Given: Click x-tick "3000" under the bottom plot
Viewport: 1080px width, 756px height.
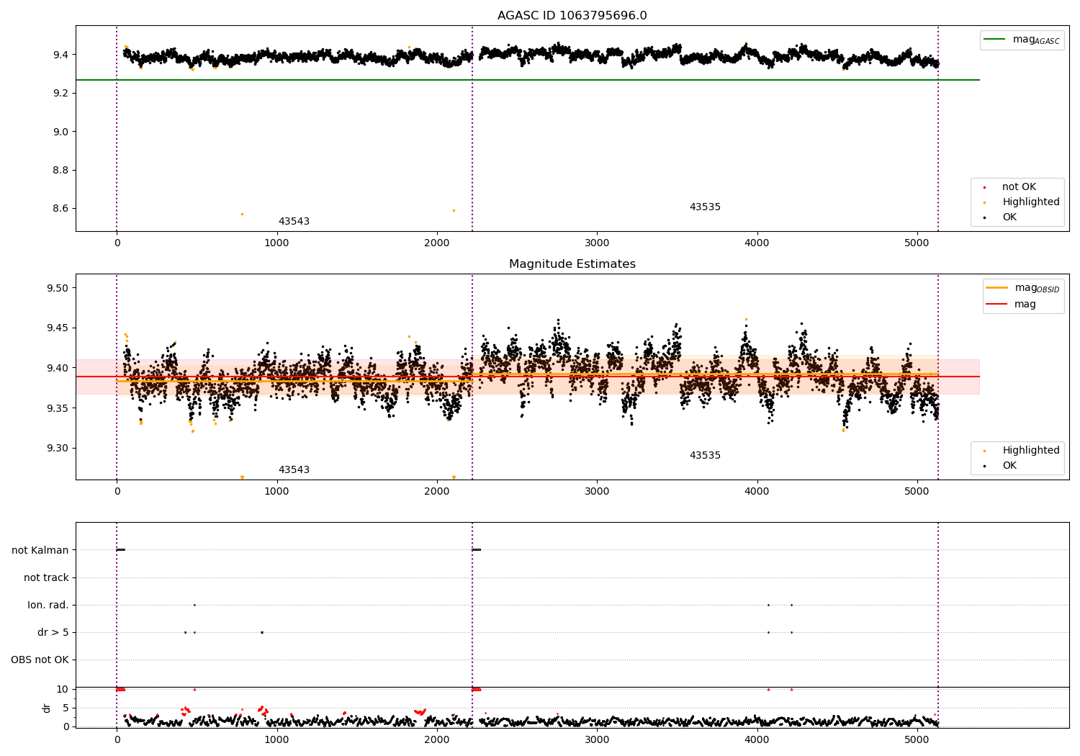Looking at the screenshot, I should pos(597,740).
